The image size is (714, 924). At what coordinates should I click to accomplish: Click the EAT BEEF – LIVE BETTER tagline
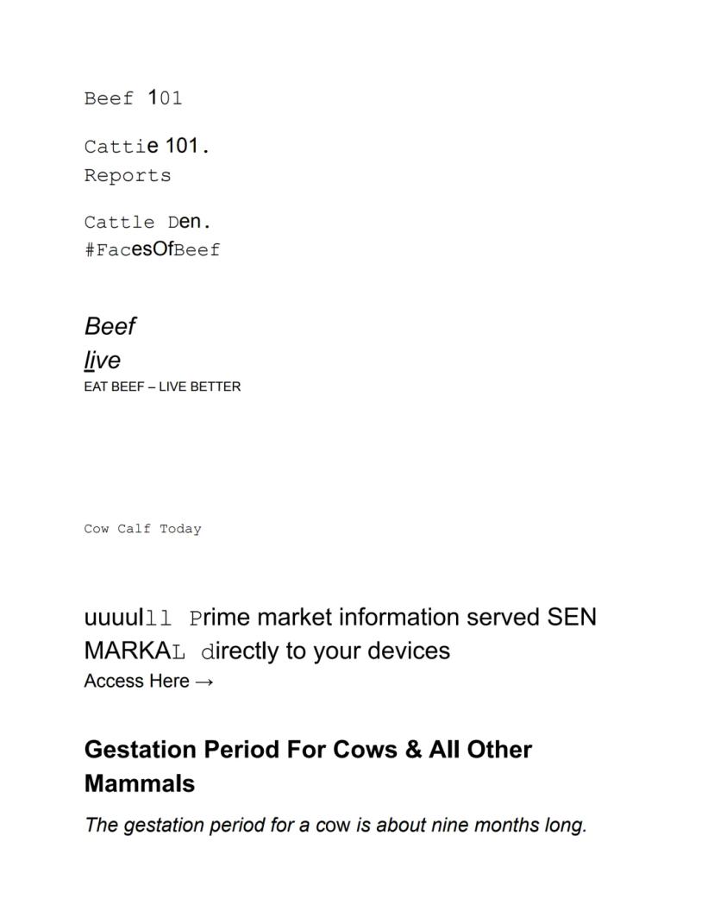click(162, 387)
